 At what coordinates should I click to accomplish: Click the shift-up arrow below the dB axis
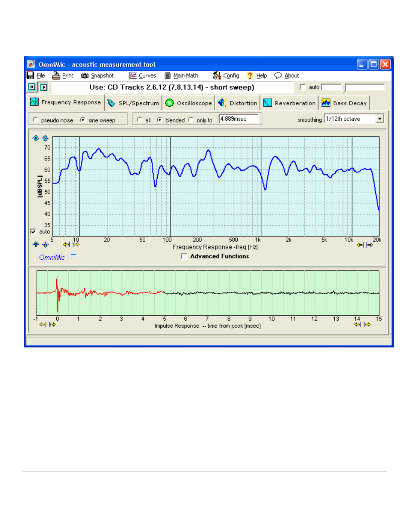click(36, 244)
